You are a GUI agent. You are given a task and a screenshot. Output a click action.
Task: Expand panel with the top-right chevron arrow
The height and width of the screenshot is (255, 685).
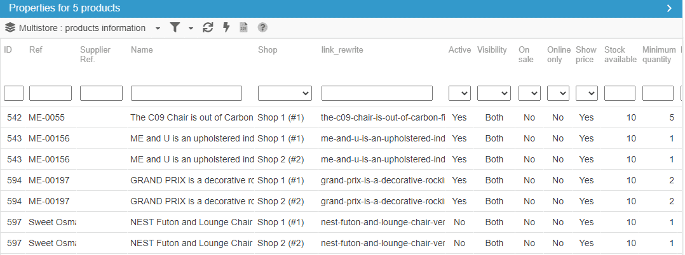pos(669,8)
